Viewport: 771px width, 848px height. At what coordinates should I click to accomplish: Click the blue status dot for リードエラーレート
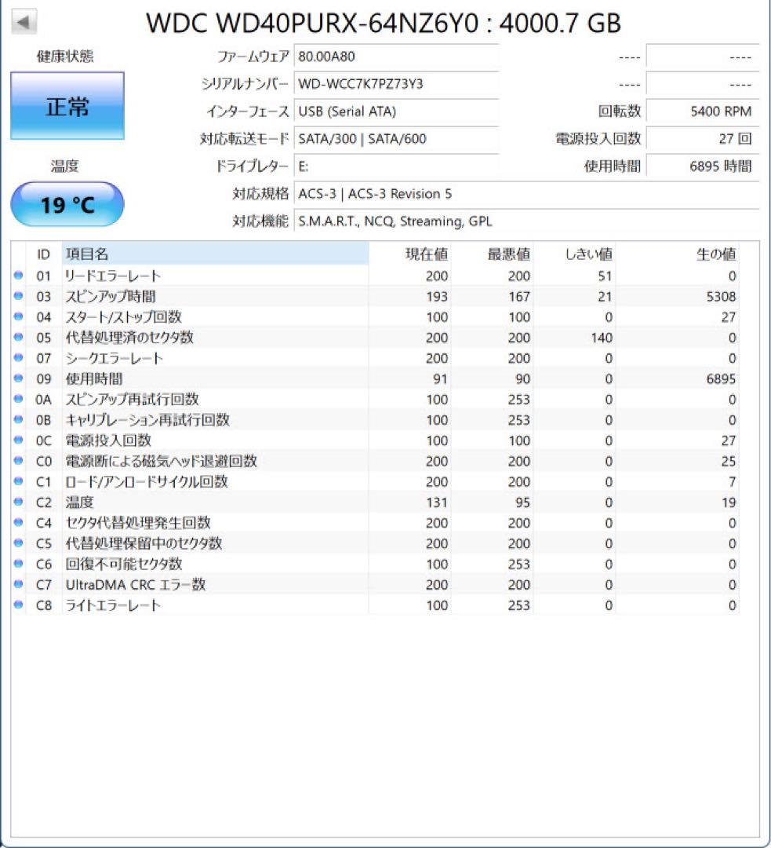(x=17, y=276)
